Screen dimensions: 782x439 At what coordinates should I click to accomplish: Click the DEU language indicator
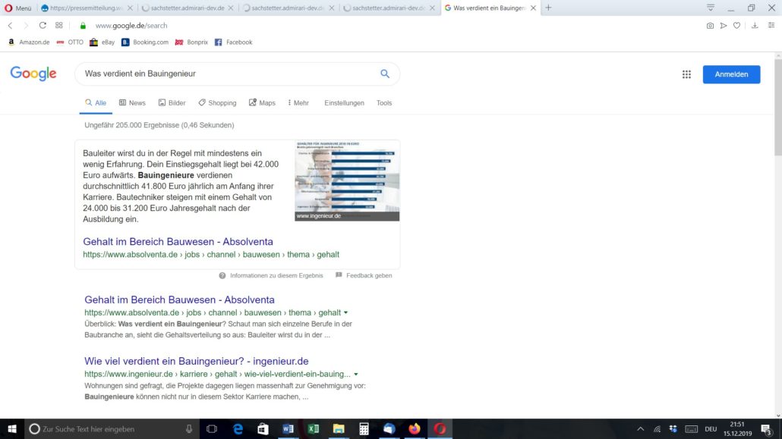pos(711,429)
